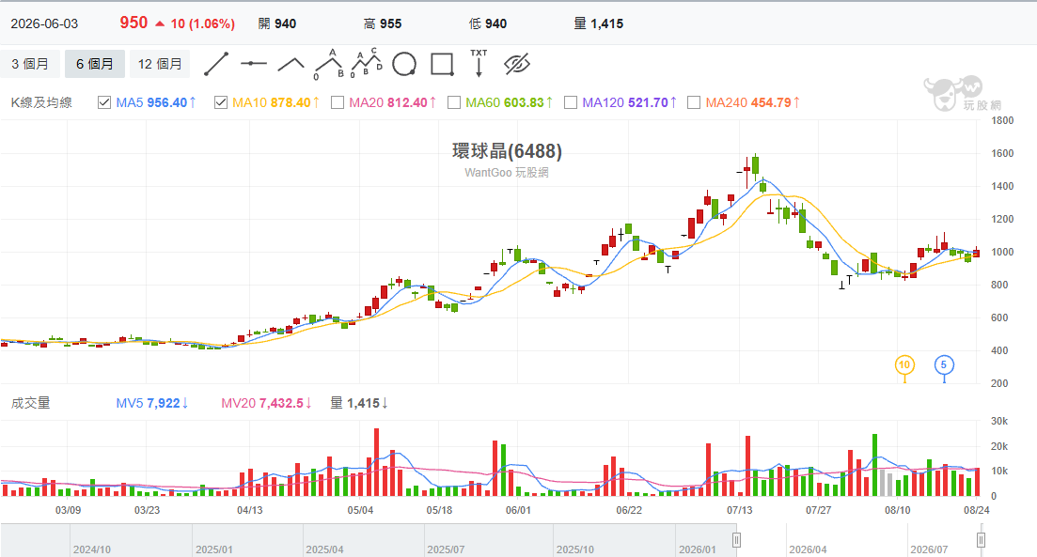Uncheck the MA5 moving average checkbox

point(103,102)
